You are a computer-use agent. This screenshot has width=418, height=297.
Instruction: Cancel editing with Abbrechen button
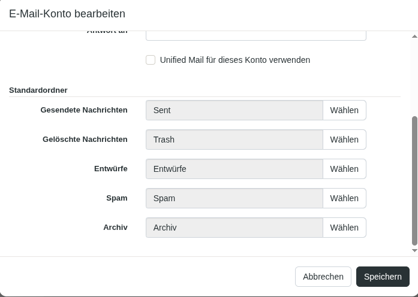pos(323,277)
